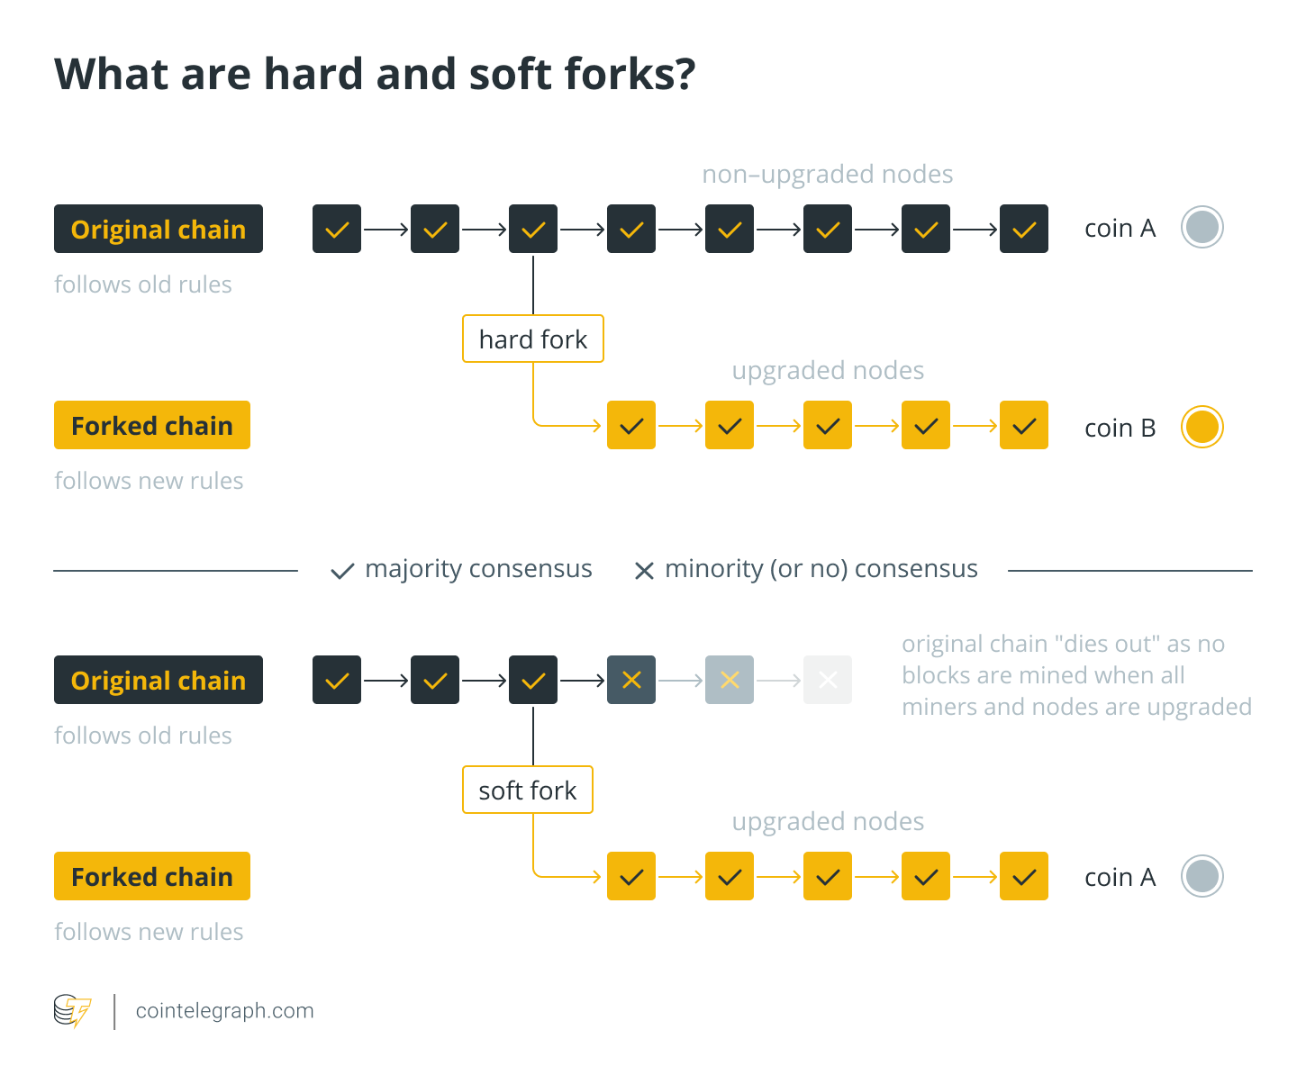Click the cointelegraph.com text

coord(225,1011)
